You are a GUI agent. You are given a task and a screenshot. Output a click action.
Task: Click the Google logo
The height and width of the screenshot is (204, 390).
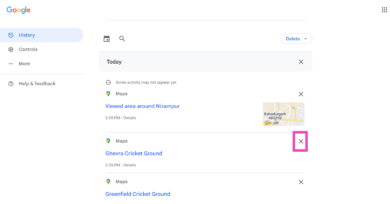tap(19, 10)
